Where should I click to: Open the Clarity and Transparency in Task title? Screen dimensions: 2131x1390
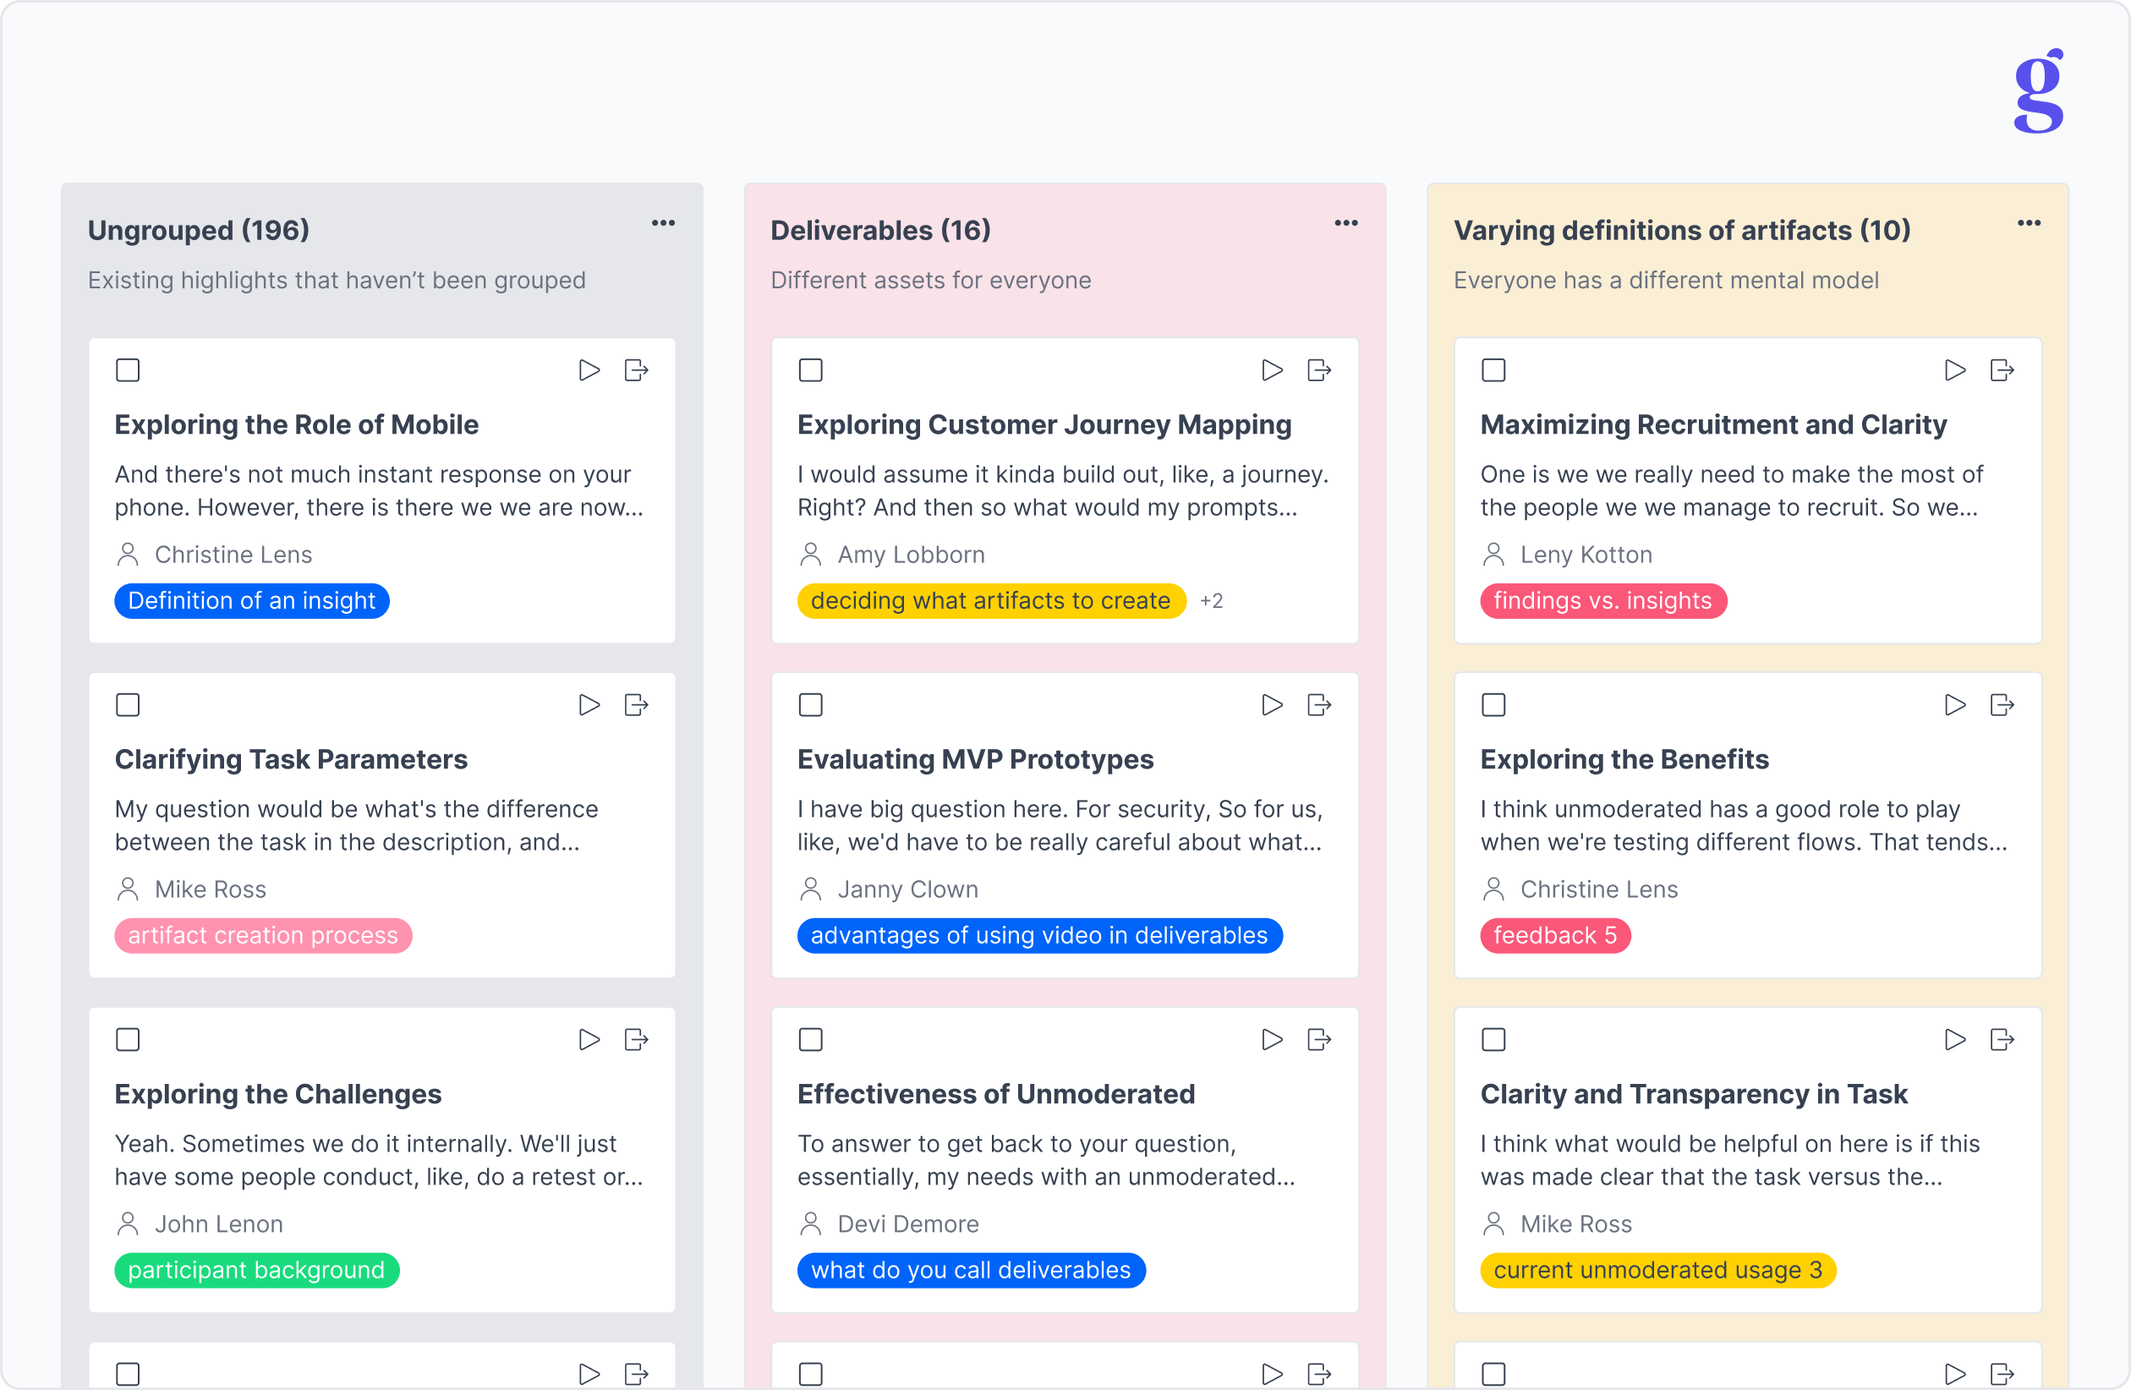coord(1694,1095)
